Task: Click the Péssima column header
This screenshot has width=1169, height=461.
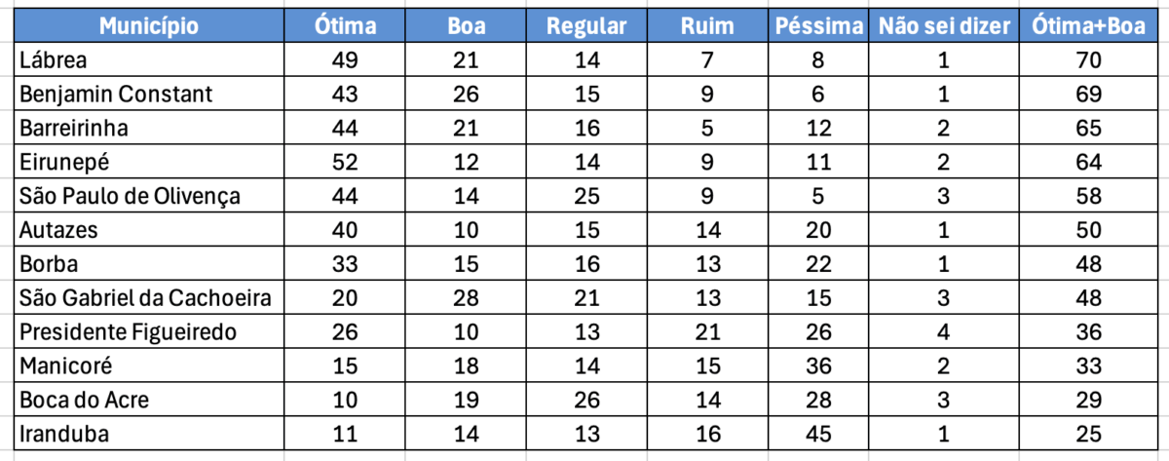Action: coord(818,26)
